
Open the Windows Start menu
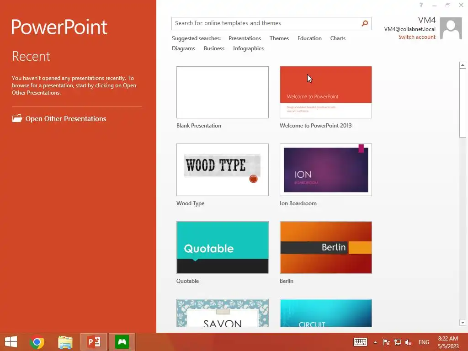pyautogui.click(x=11, y=342)
